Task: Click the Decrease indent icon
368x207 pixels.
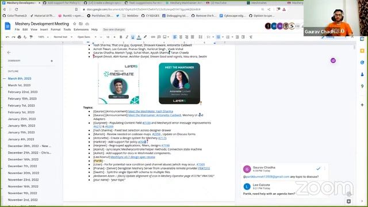Action: 237,37
